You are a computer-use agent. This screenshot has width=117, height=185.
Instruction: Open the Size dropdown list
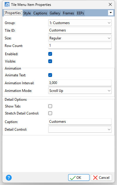click(x=80, y=38)
